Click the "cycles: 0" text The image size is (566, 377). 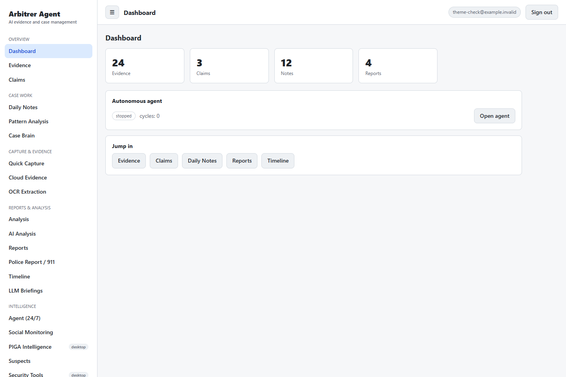tap(149, 116)
